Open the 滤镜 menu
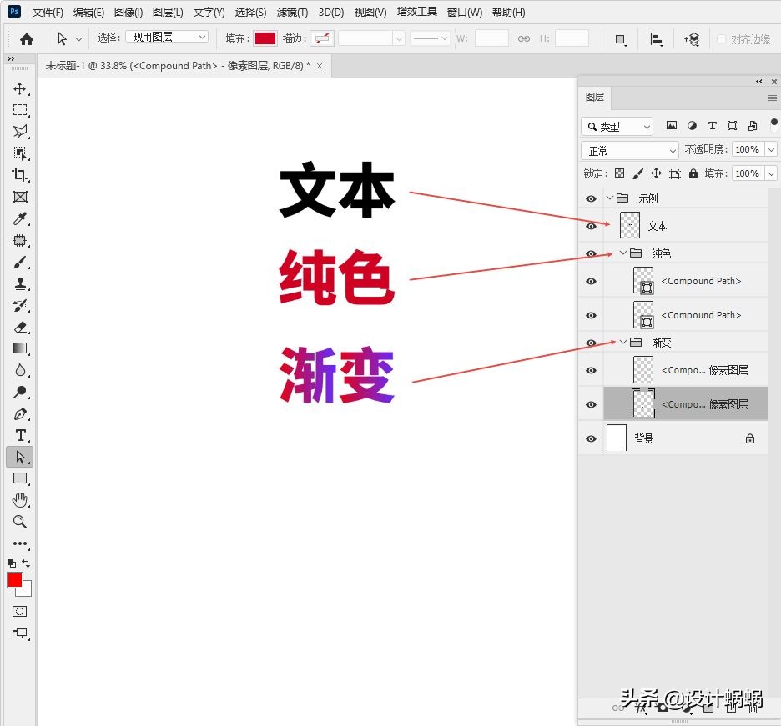781x726 pixels. (x=292, y=12)
